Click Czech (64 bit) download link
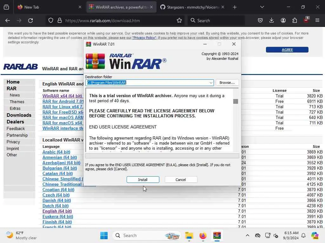This screenshot has height=243, width=325. (x=56, y=195)
